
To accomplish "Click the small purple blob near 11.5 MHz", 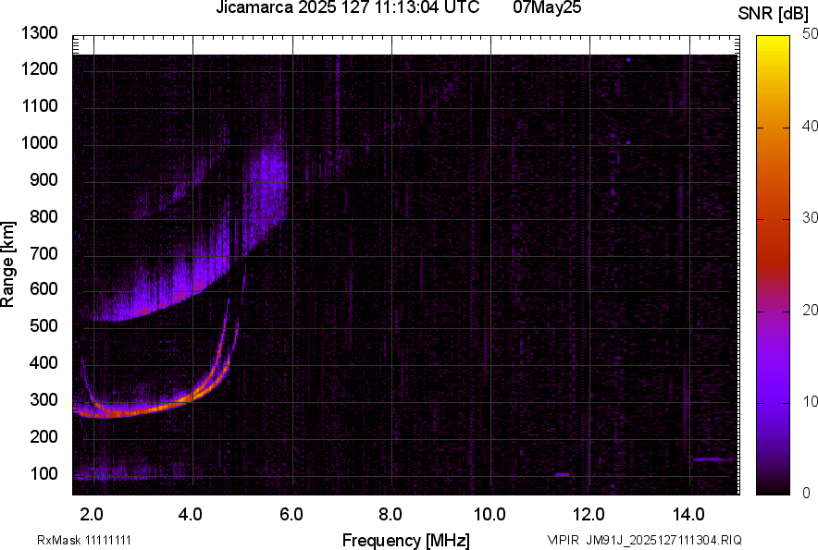I will [x=562, y=474].
